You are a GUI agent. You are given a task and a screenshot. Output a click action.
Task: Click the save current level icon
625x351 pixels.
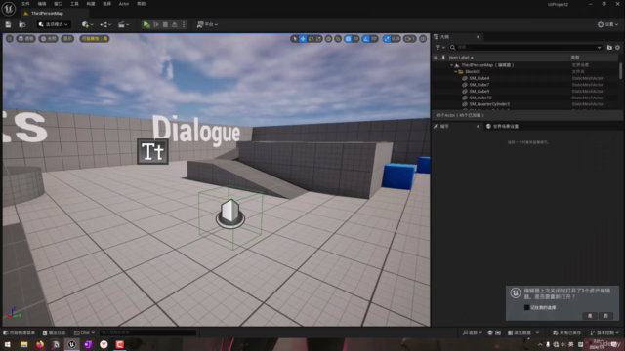(x=8, y=24)
